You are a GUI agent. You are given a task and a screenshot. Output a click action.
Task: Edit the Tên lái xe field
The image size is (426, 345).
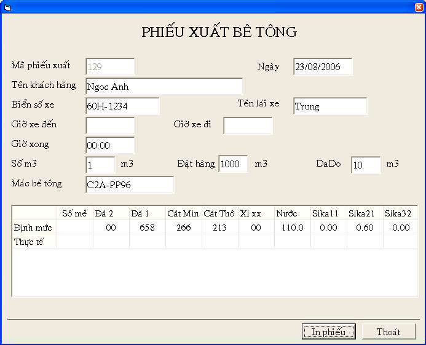330,106
